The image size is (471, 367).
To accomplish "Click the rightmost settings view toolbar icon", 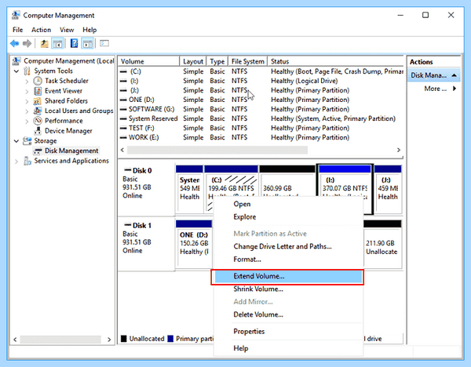I will click(x=104, y=43).
